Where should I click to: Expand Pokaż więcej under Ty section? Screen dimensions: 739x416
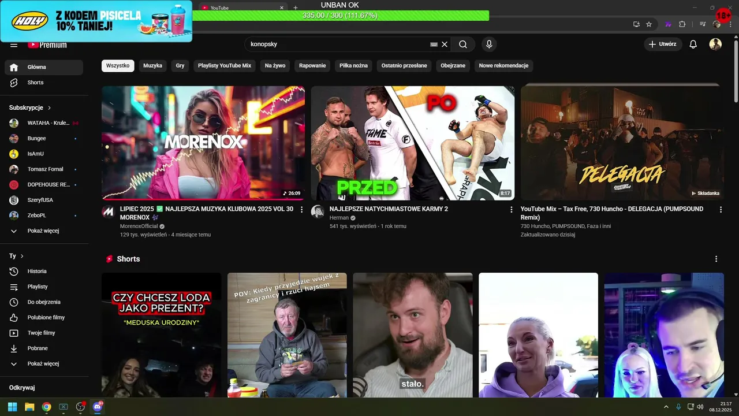click(44, 364)
